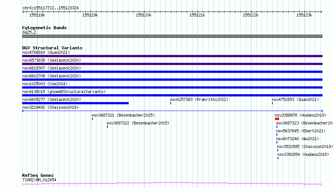Click the nsv6257383 small blue marker

tap(171, 103)
